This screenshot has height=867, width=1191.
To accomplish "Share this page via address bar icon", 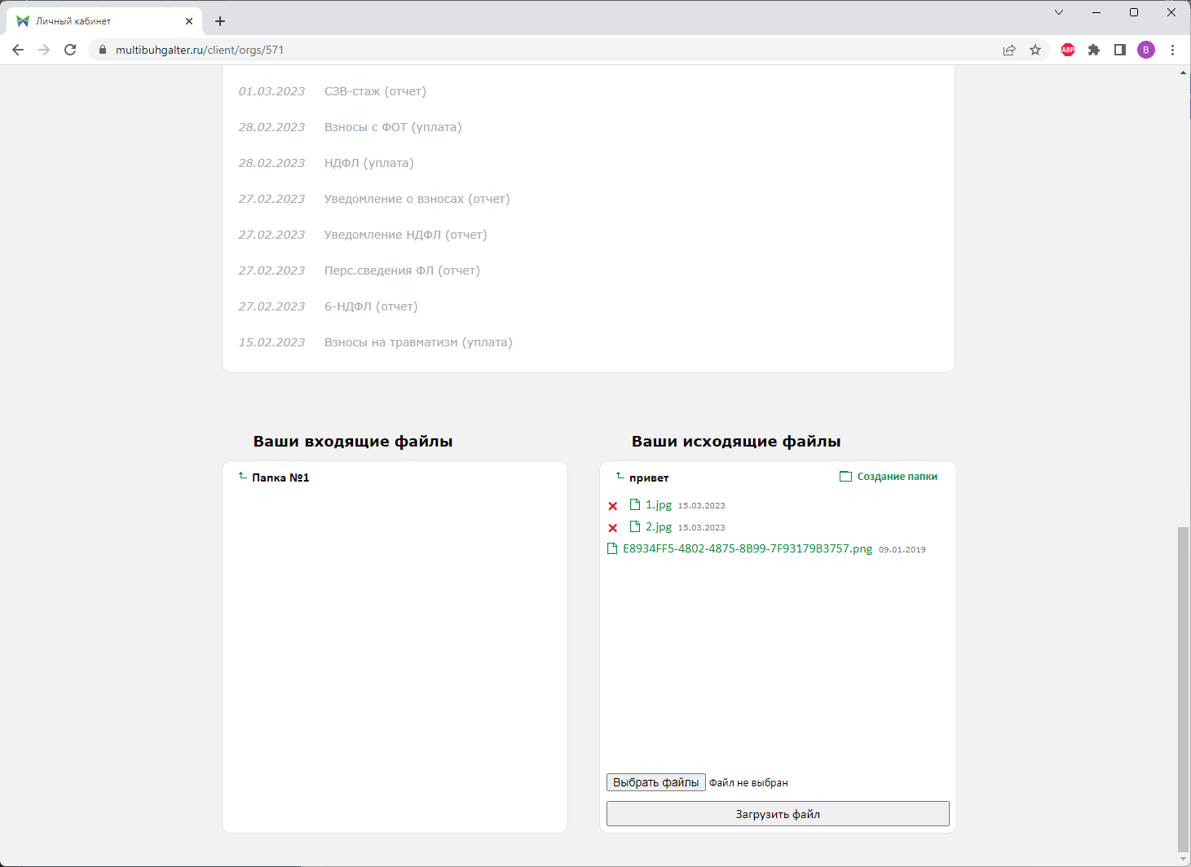I will coord(1009,50).
